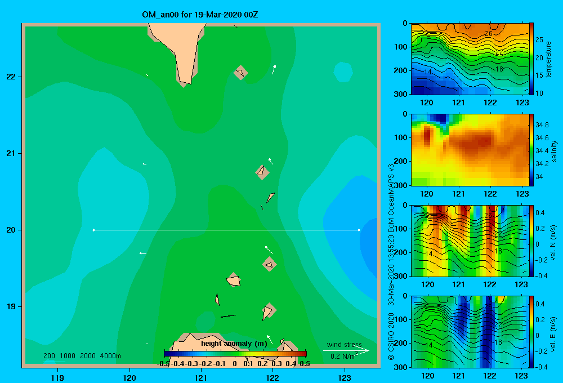Click longitude label 120 on map axis

(129, 377)
